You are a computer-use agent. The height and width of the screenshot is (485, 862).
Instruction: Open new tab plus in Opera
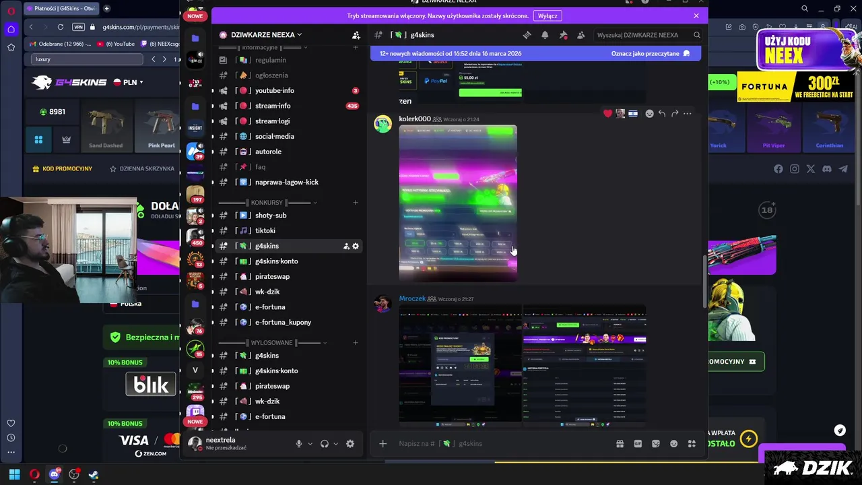[106, 9]
